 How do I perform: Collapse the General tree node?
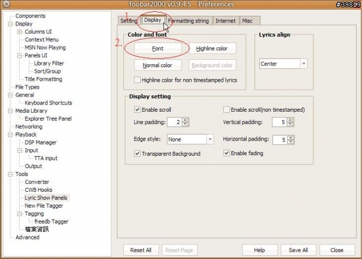coord(10,95)
